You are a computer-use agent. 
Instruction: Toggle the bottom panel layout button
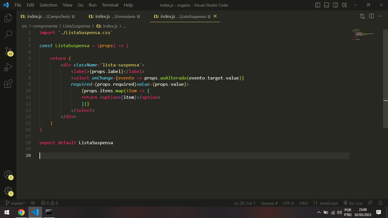[x=327, y=5]
